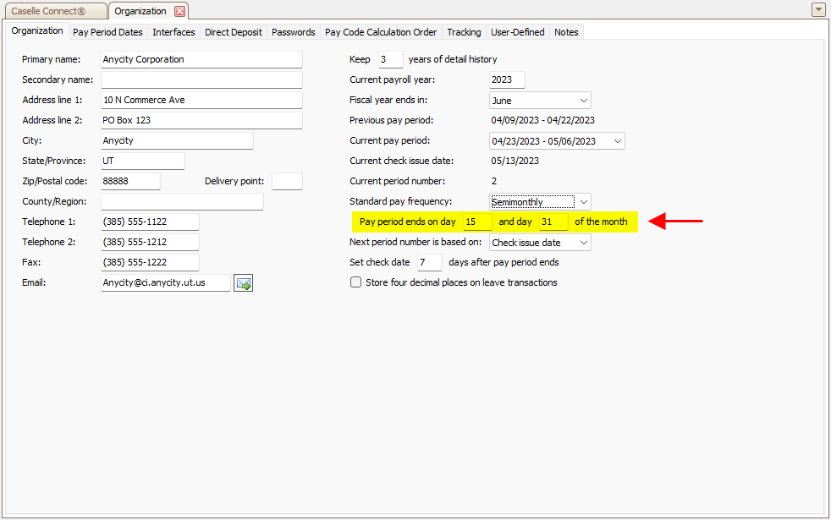View the Notes tab
Viewport: 831px width, 520px height.
tap(566, 32)
